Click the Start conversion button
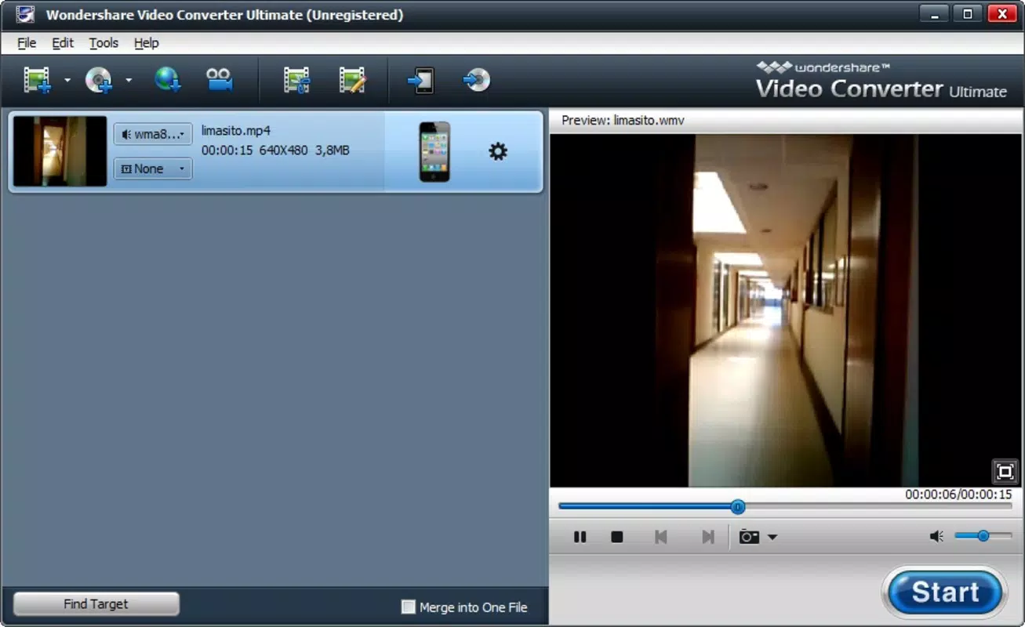This screenshot has height=627, width=1025. tap(945, 593)
